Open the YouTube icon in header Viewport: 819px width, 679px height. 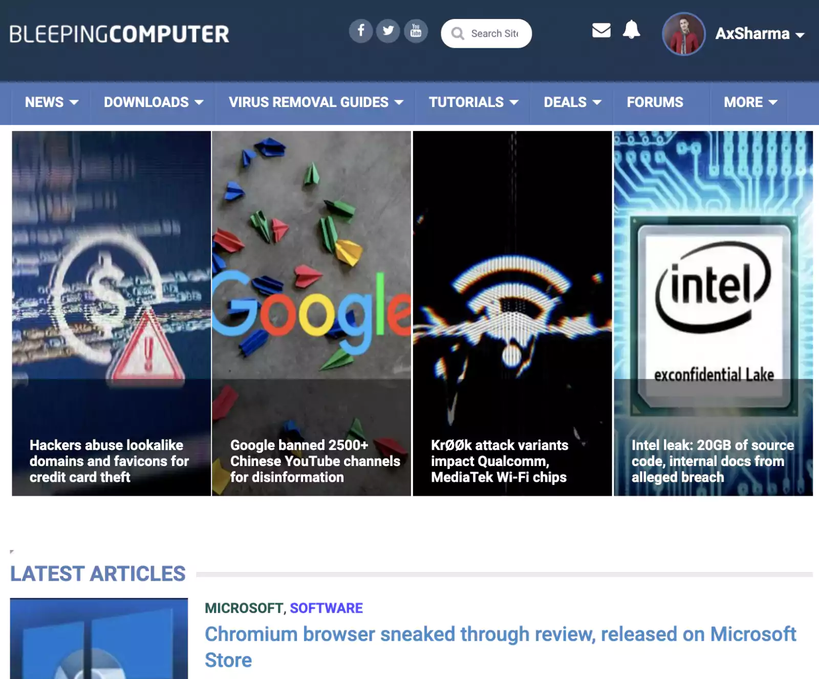coord(416,31)
